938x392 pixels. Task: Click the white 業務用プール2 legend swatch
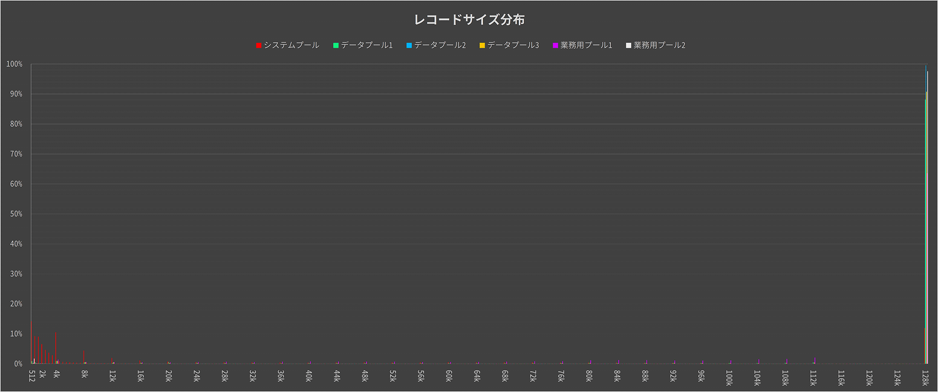pos(628,46)
